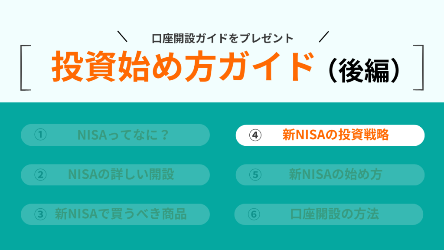
Task: Click the circled number ⑤ icon
Action: pos(255,175)
